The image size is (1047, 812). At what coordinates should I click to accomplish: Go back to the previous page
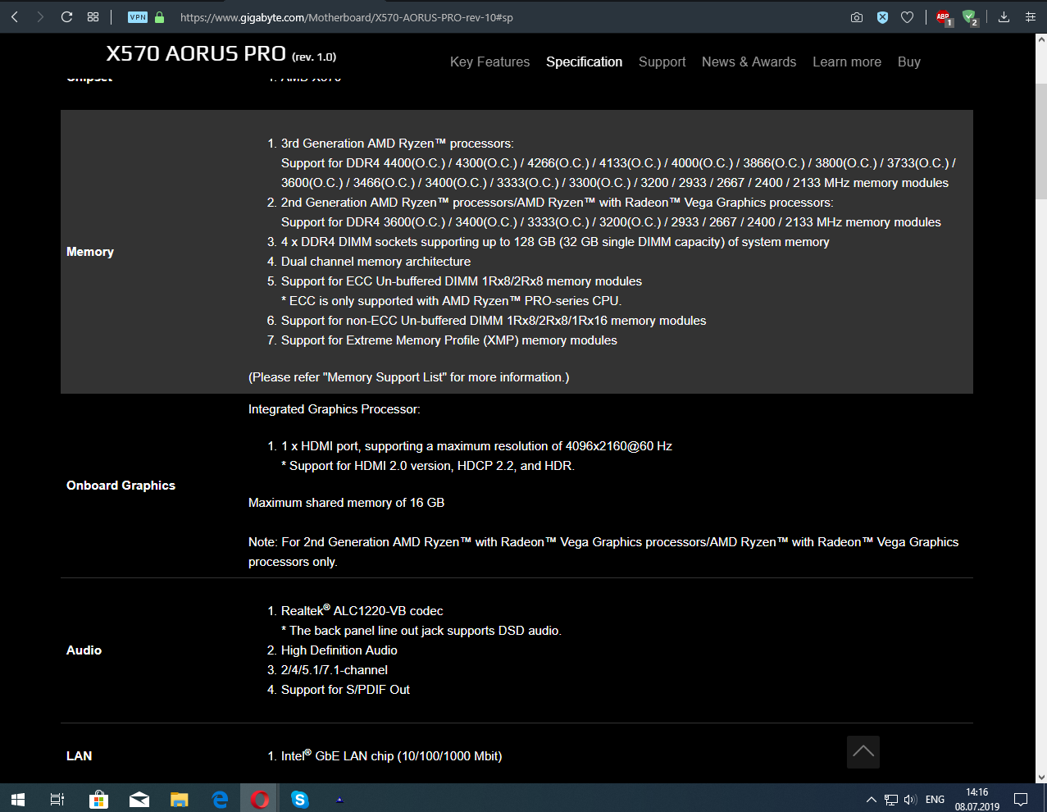(x=14, y=16)
